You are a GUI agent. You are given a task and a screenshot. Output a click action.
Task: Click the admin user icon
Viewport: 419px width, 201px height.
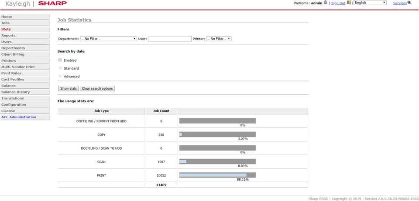(326, 3)
